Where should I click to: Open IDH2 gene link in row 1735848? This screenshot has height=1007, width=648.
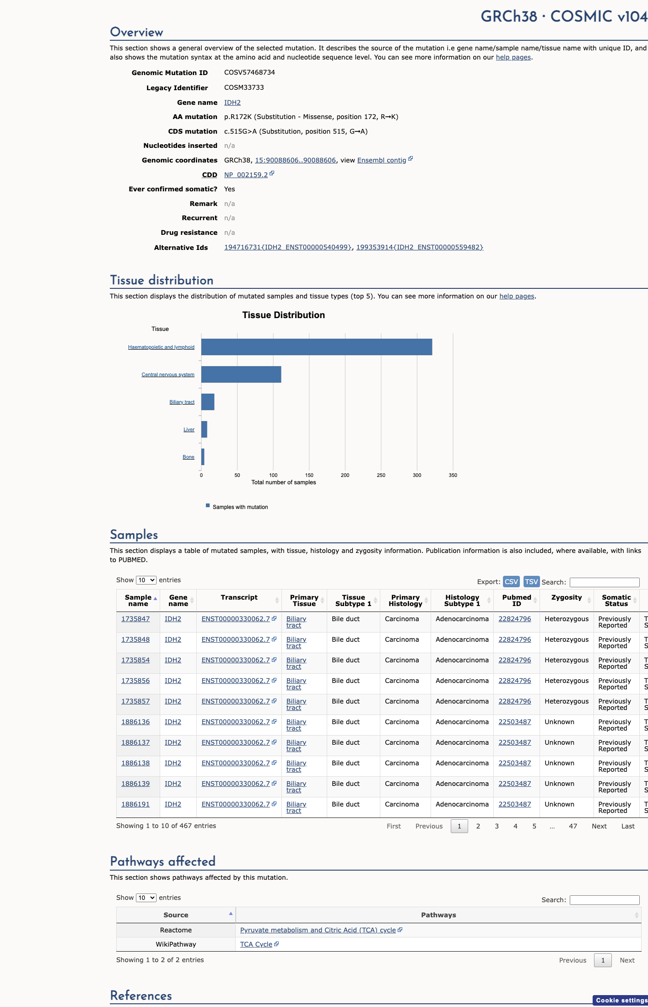[x=173, y=639]
